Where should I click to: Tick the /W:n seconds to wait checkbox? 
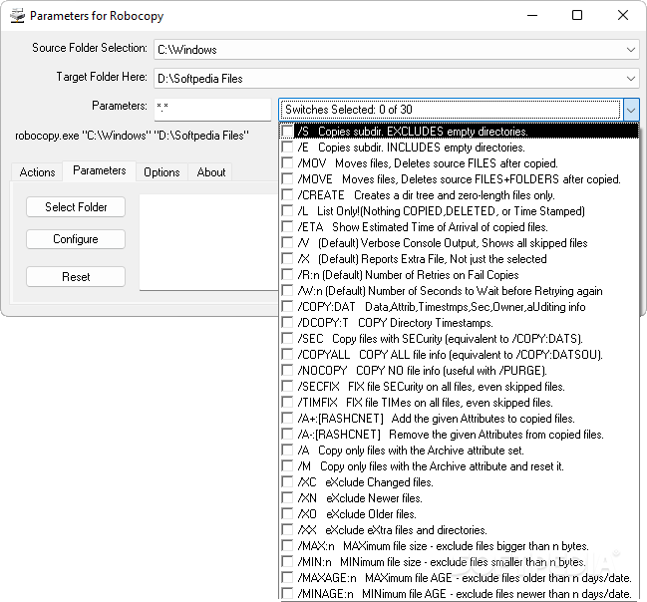coord(287,291)
